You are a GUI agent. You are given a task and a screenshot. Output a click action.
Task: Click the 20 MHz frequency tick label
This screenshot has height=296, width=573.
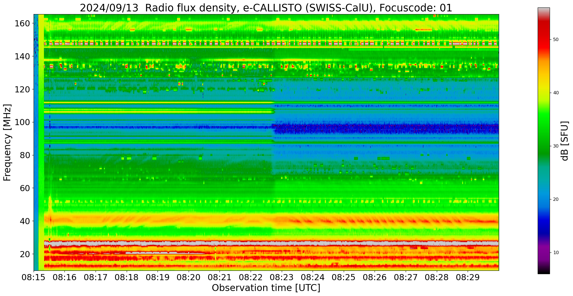24,254
